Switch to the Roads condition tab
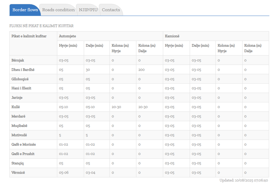The image size is (280, 187). click(x=58, y=10)
